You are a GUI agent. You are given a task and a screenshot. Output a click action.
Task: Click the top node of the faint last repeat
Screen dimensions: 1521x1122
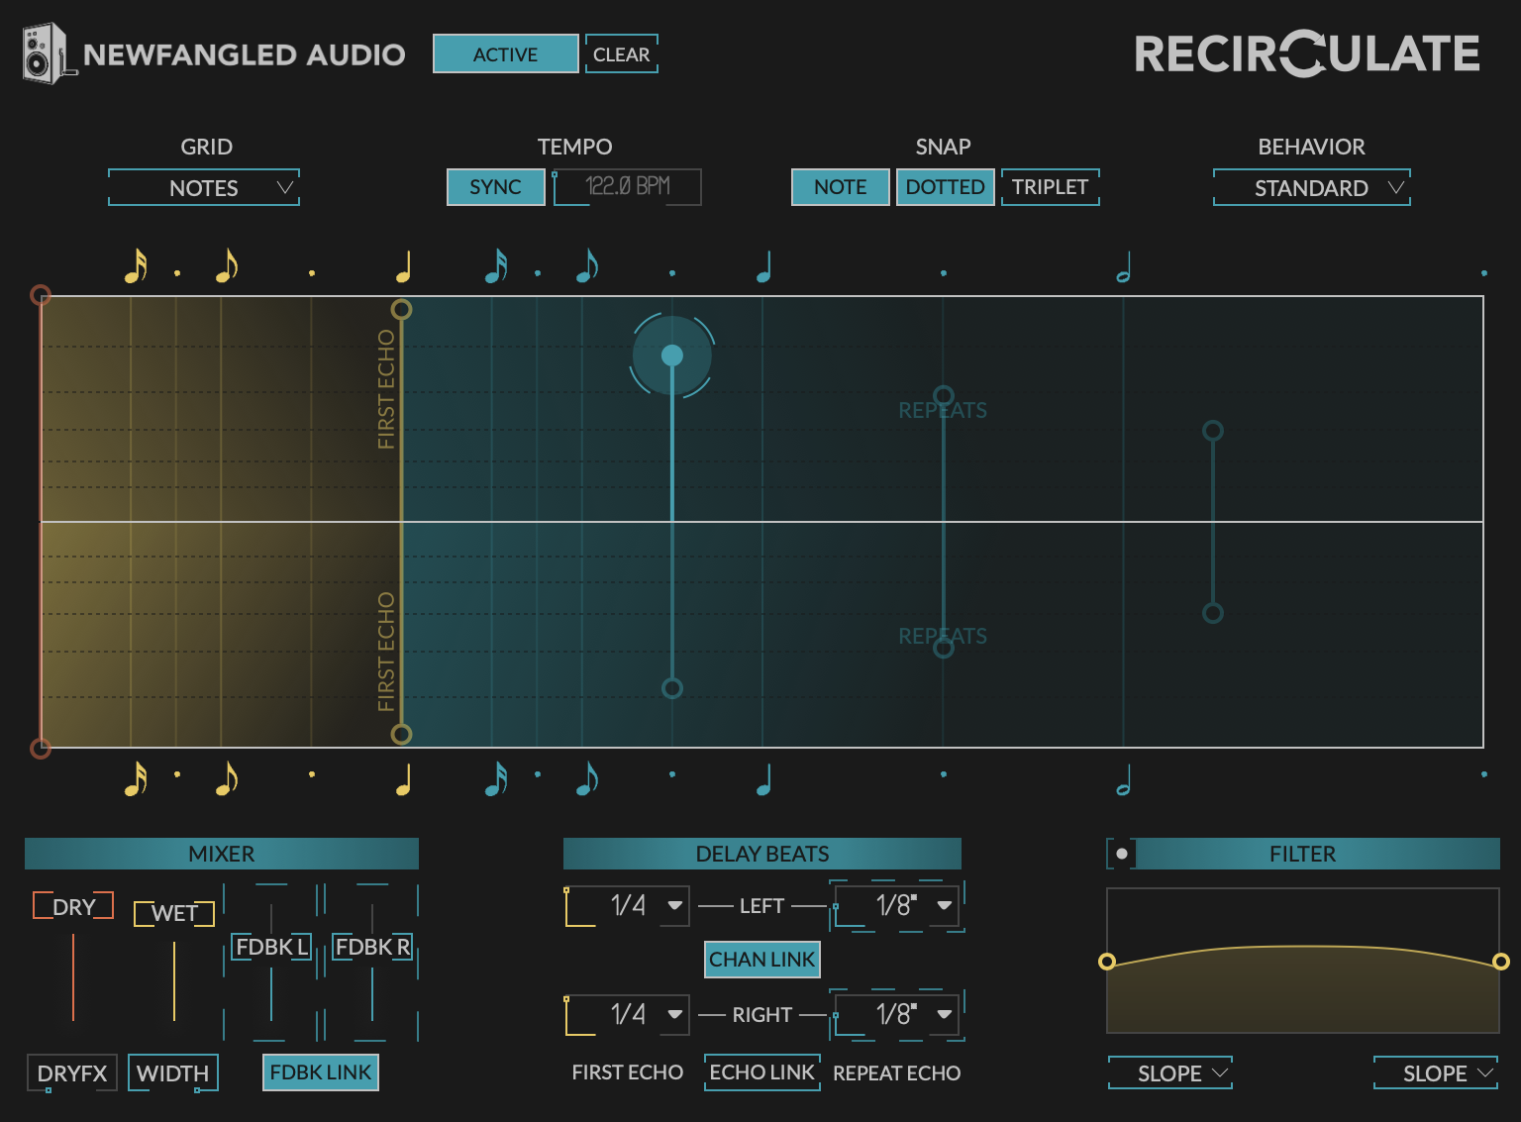(x=1213, y=431)
